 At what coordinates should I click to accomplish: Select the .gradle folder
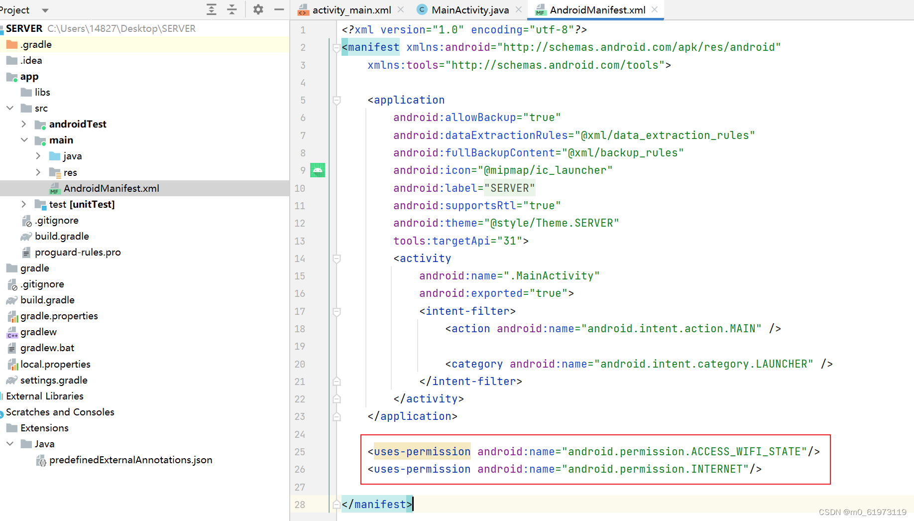click(144, 44)
